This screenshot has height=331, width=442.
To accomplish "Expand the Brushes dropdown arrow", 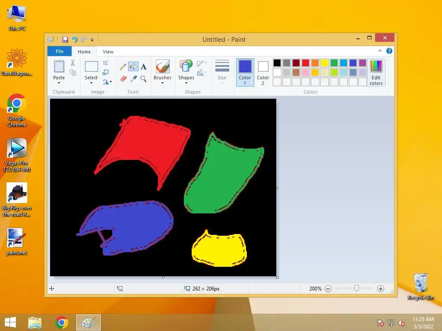I will (x=162, y=83).
